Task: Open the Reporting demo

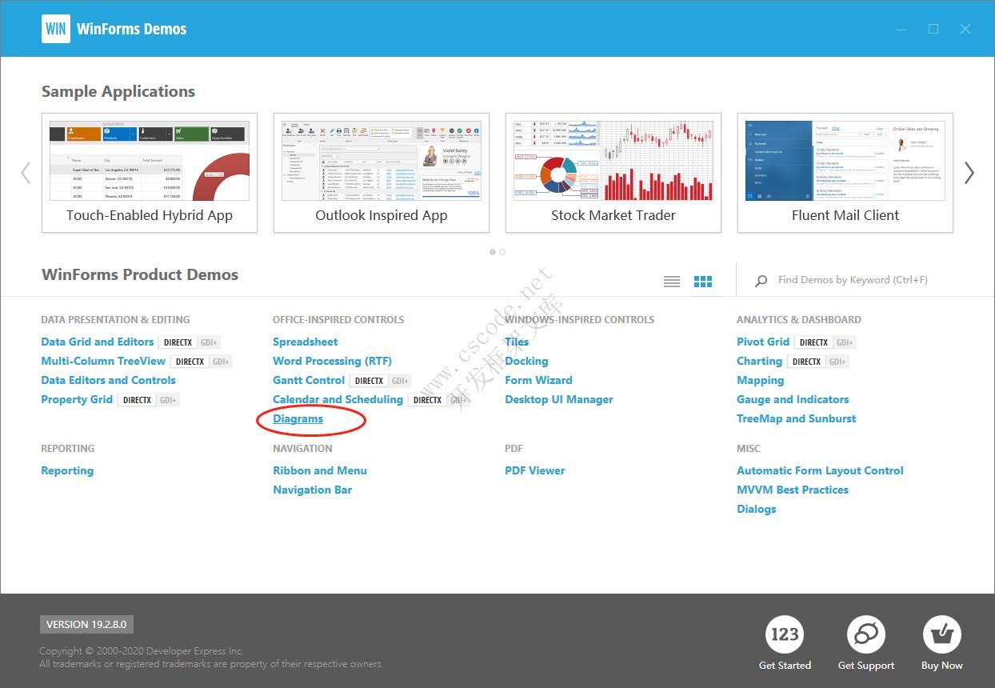Action: pyautogui.click(x=67, y=470)
